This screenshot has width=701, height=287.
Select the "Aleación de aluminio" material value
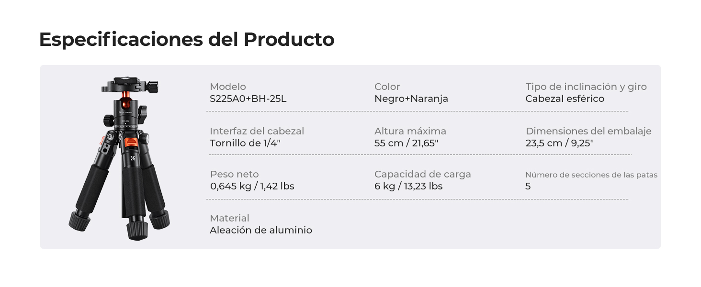[x=260, y=230]
